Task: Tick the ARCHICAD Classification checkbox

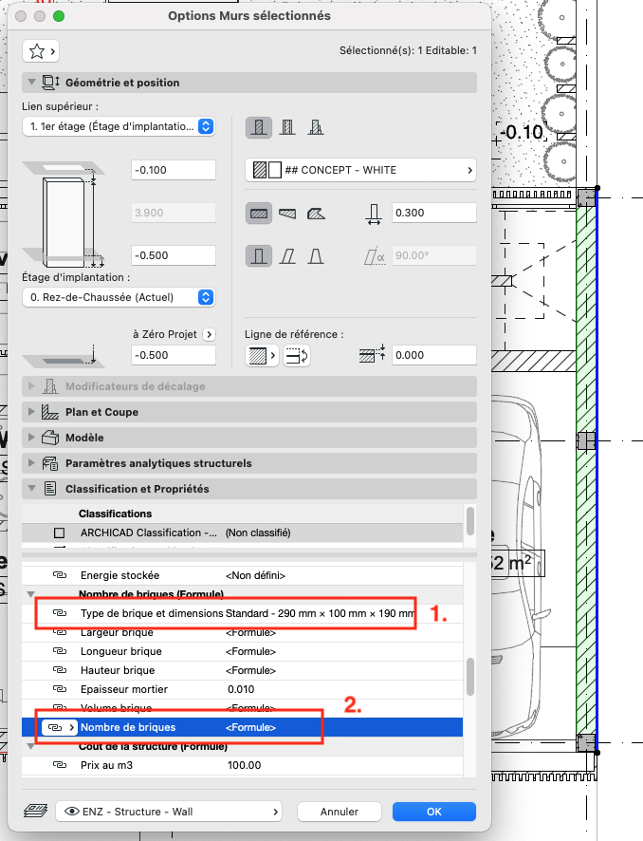Action: 60,533
